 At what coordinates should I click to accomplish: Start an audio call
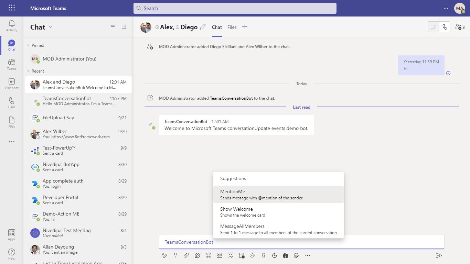[x=445, y=27]
